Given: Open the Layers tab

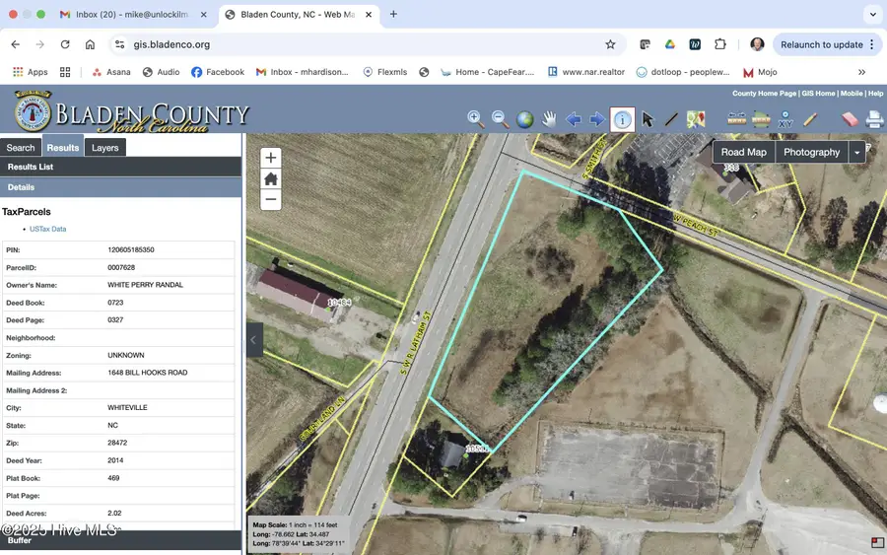Looking at the screenshot, I should click(x=105, y=148).
